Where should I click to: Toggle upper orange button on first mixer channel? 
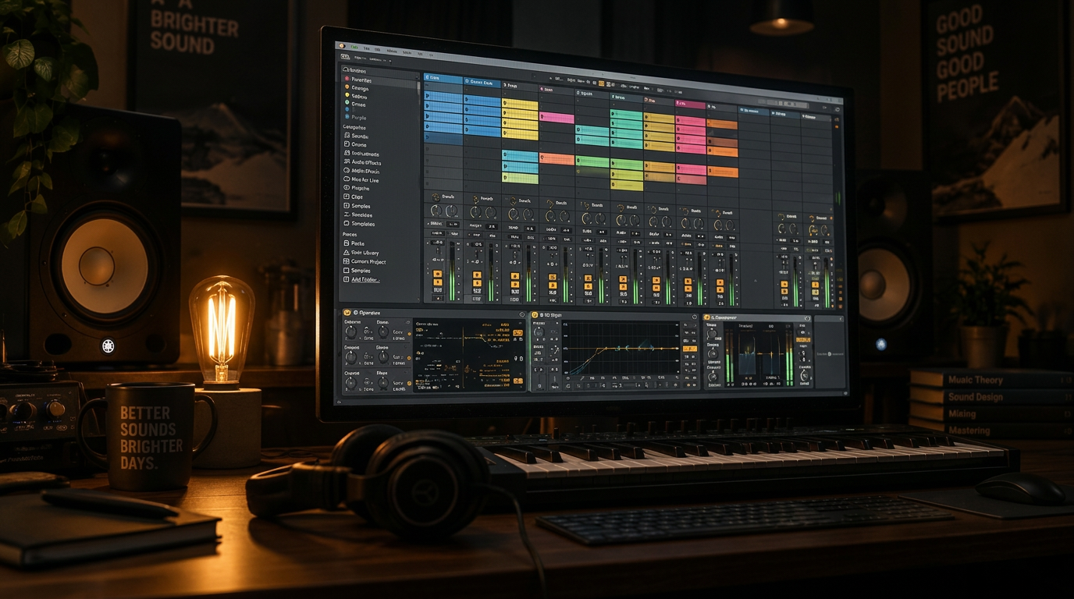(437, 274)
